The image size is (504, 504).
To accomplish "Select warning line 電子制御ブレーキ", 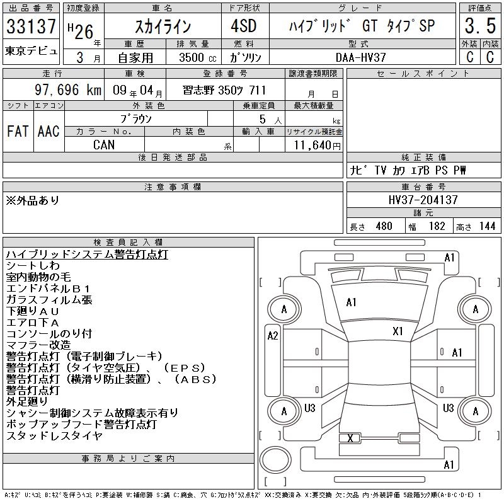I will 84,356.
